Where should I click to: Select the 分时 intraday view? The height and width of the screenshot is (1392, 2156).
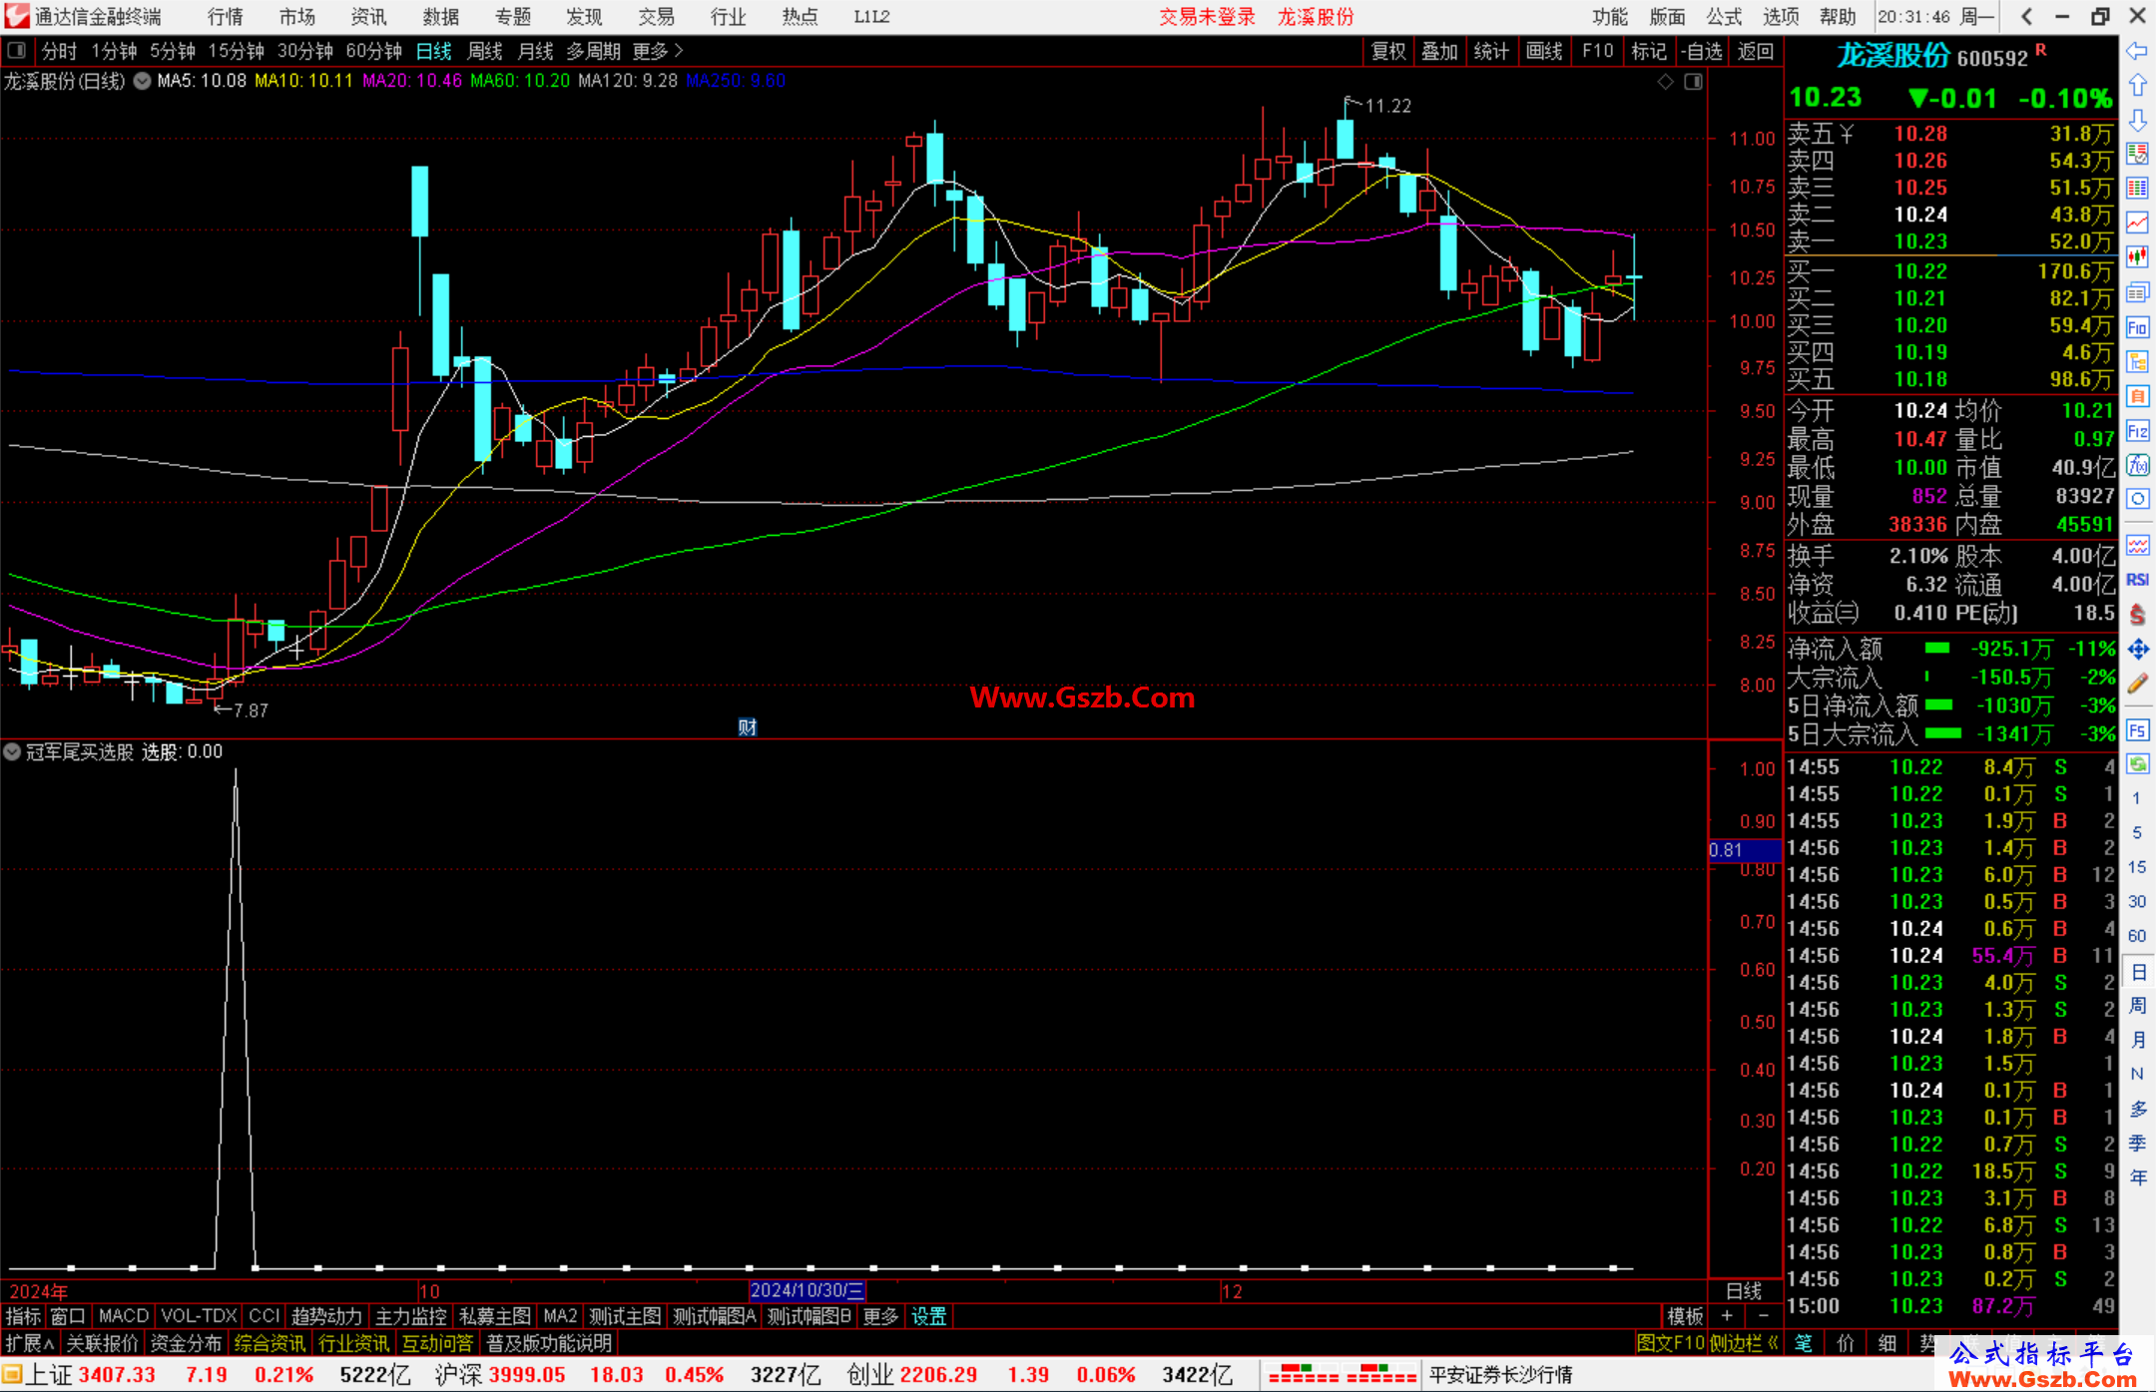coord(59,51)
